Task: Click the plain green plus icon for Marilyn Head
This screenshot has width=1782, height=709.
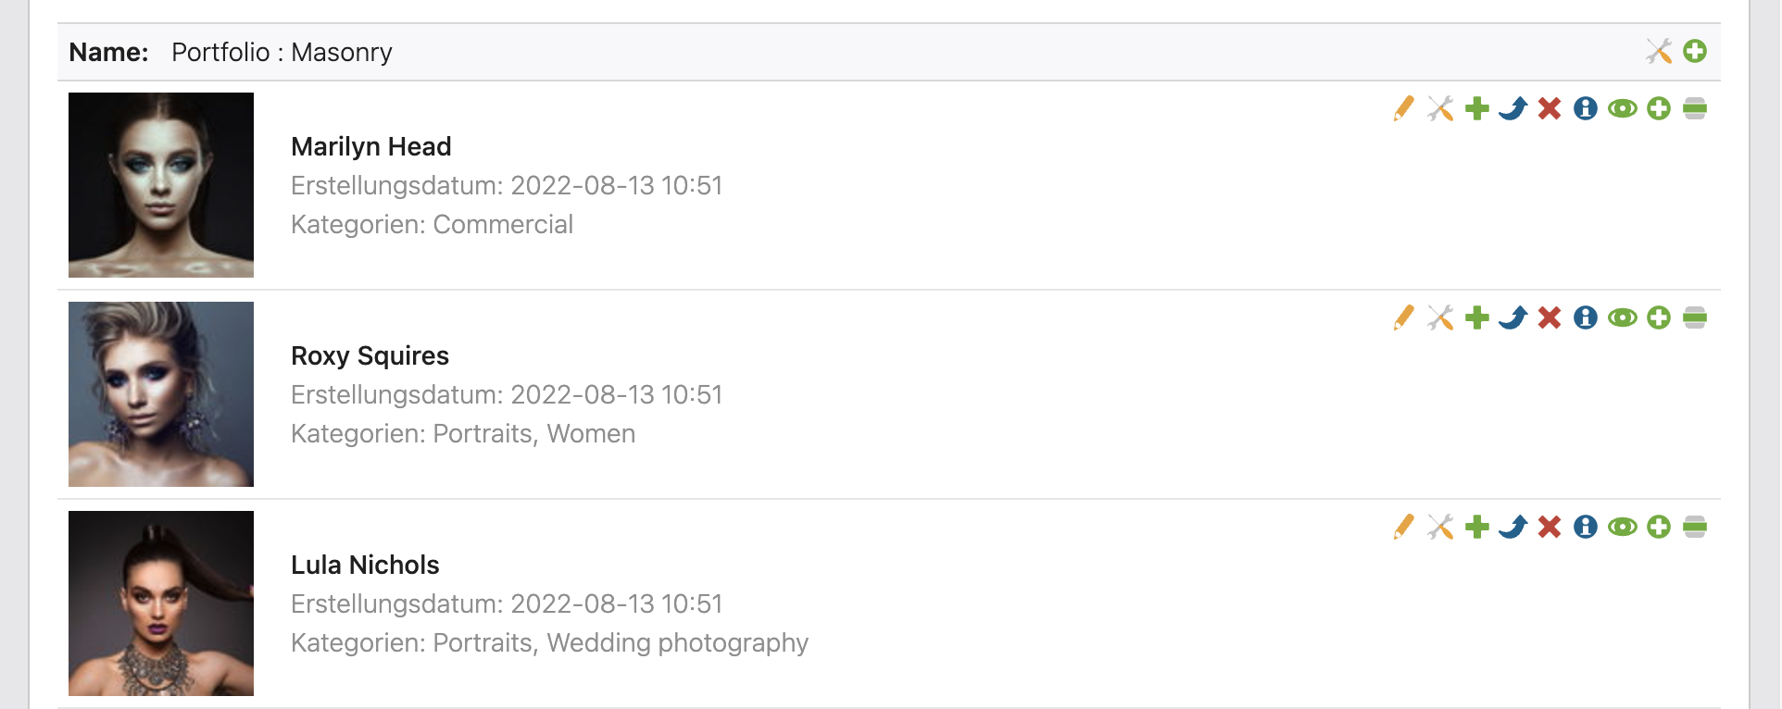Action: tap(1477, 108)
